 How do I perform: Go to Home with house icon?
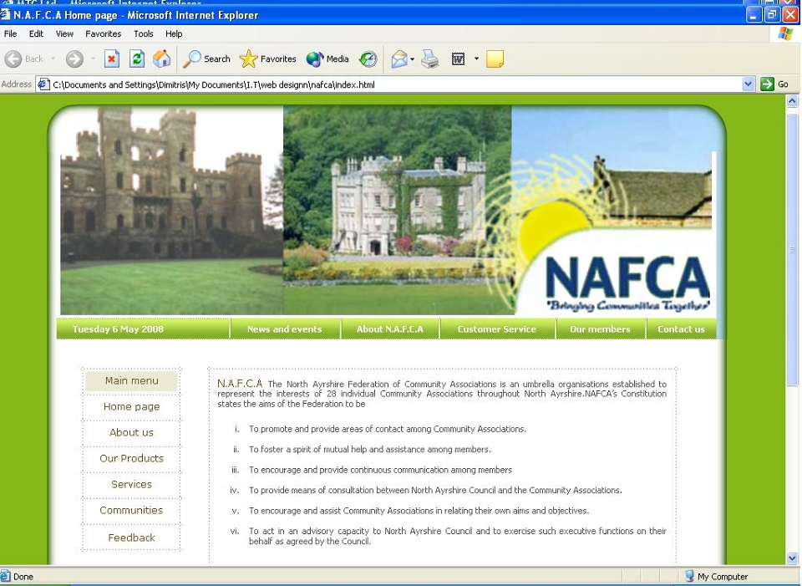(x=161, y=59)
